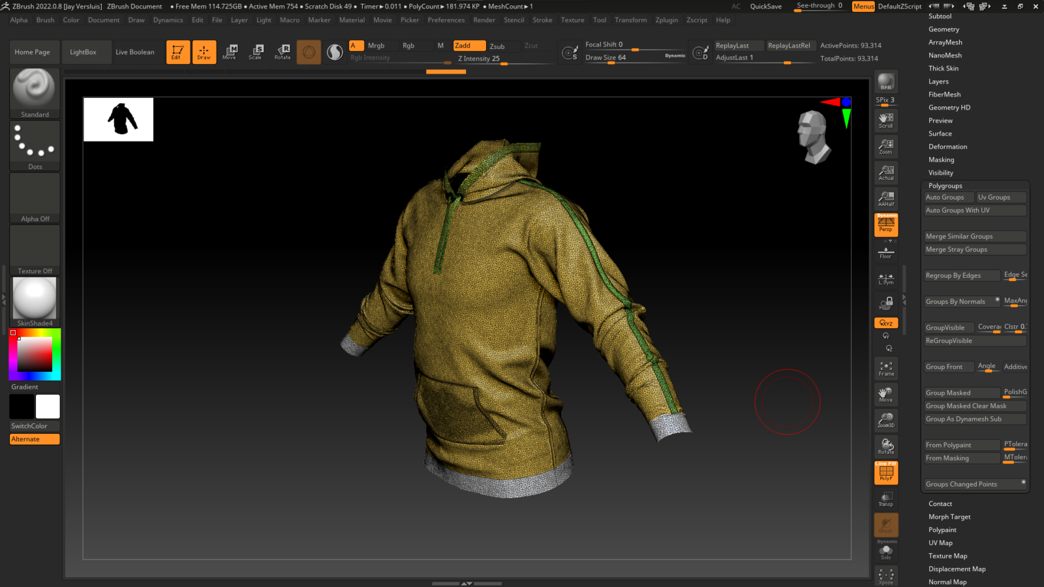Activate the Frame tool on the right shelf
Image resolution: width=1044 pixels, height=587 pixels.
(x=885, y=369)
